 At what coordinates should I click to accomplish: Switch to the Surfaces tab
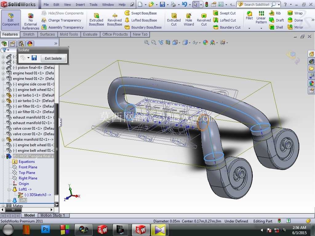(47, 34)
